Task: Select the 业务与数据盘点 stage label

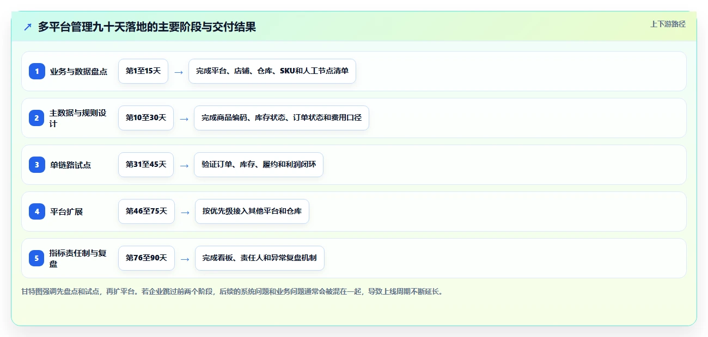Action: point(78,71)
